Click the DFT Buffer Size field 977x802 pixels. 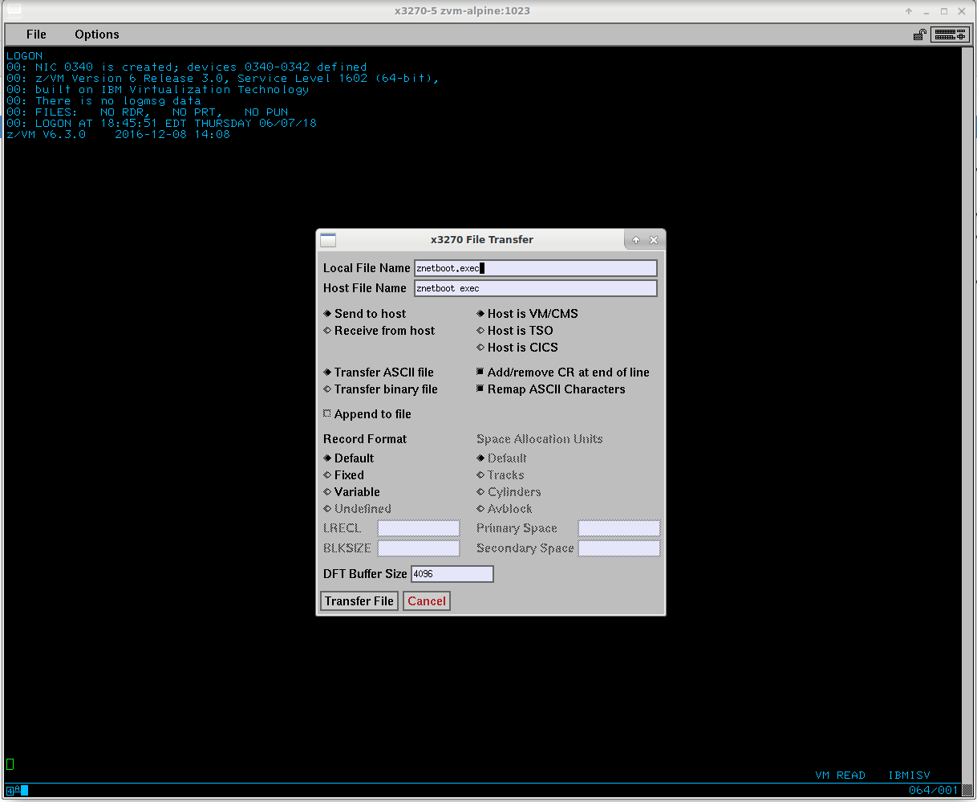[x=452, y=574]
